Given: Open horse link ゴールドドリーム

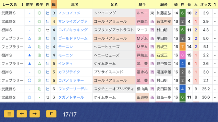Looking at the screenshot, I should click(73, 38).
